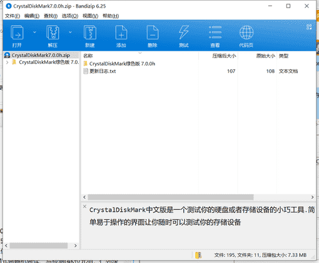Click the 更新日志.txt document icon
The width and height of the screenshot is (319, 263).
[x=86, y=71]
